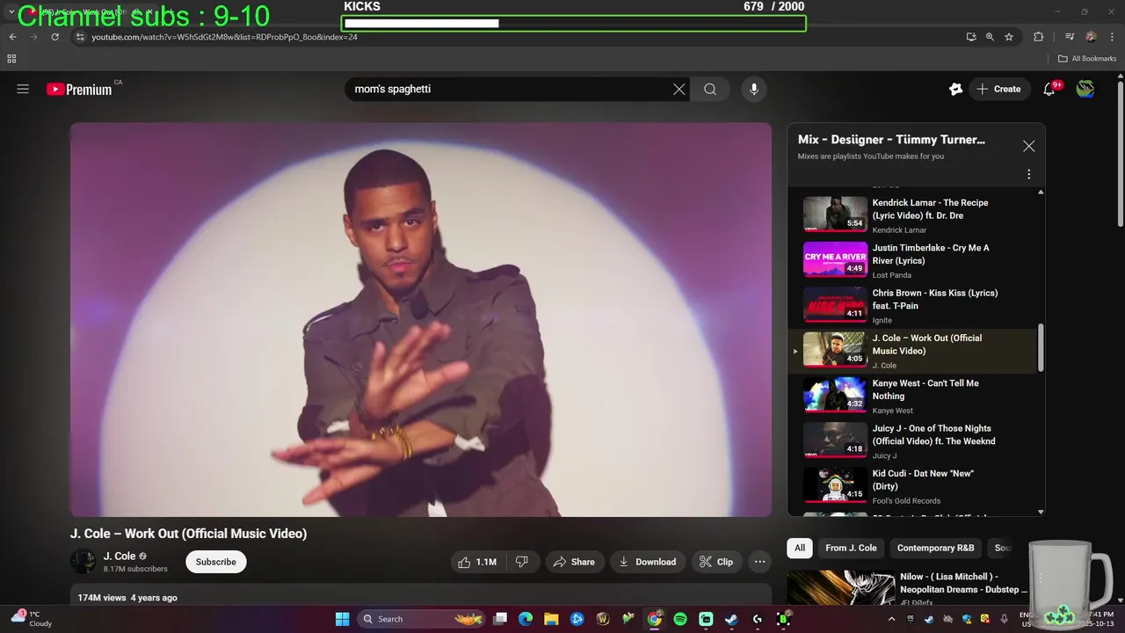This screenshot has width=1125, height=633.
Task: Click Create button in the header
Action: click(x=999, y=89)
